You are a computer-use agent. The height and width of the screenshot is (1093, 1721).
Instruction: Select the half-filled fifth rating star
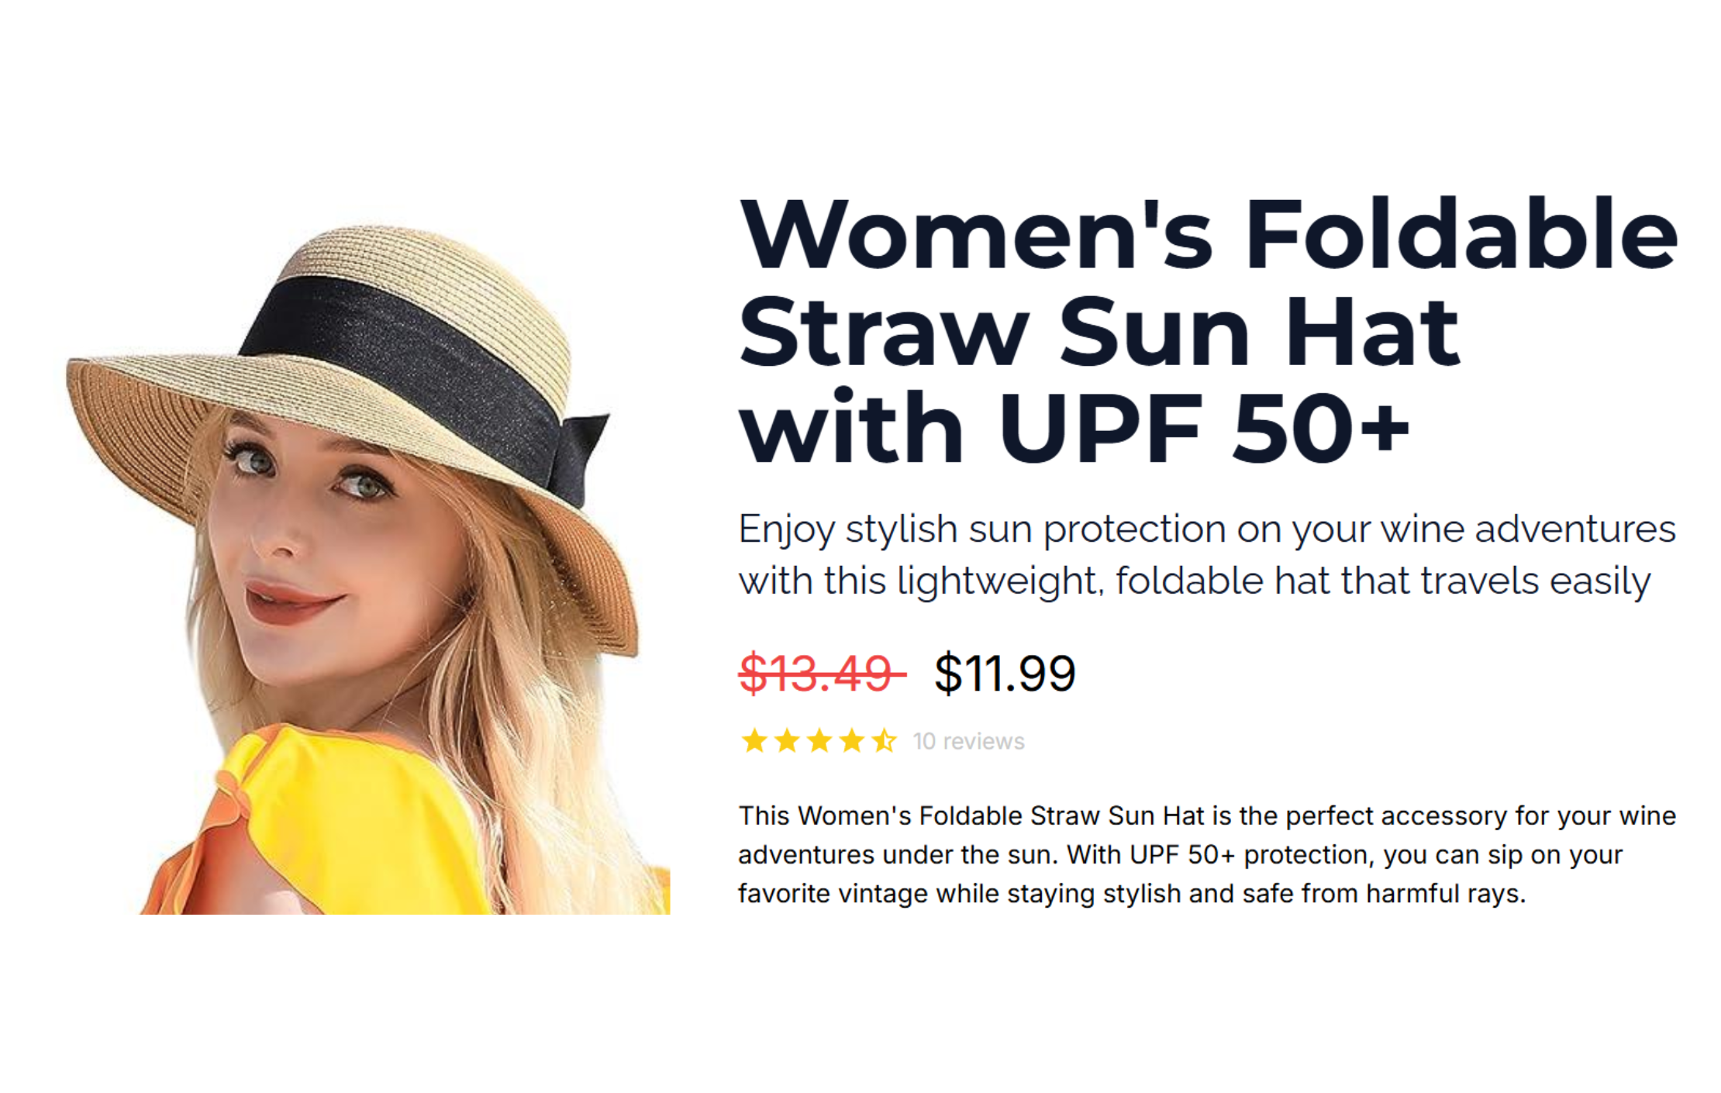point(885,742)
